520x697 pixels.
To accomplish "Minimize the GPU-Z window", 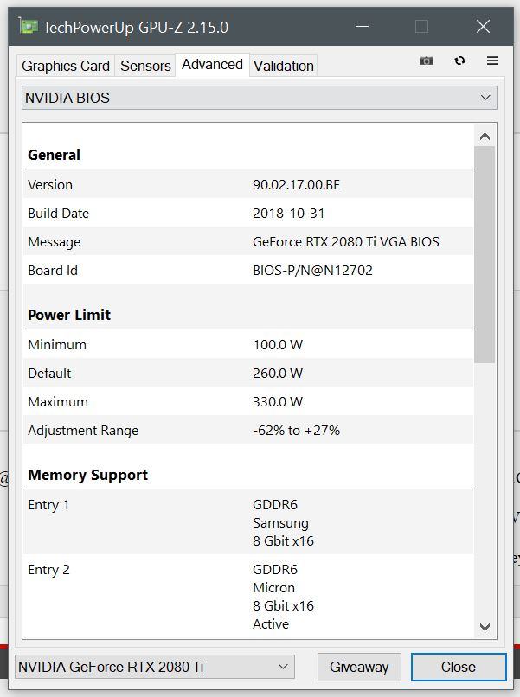I will coord(360,27).
